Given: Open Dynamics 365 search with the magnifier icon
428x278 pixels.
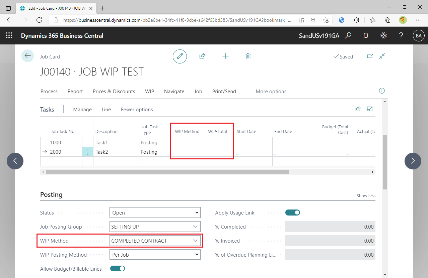Looking at the screenshot, I should (x=348, y=35).
